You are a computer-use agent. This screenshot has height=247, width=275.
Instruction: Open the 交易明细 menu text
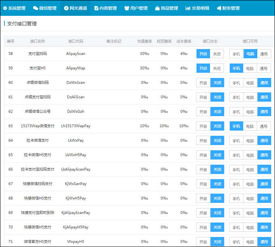point(200,8)
